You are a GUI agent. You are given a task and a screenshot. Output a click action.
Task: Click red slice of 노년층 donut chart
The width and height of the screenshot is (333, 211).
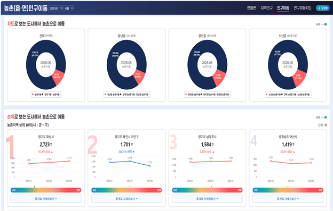[299, 77]
